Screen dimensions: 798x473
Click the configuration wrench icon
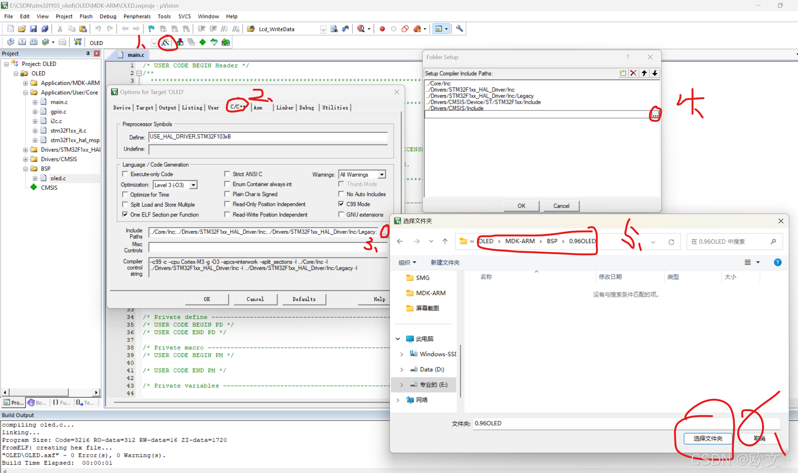[460, 29]
